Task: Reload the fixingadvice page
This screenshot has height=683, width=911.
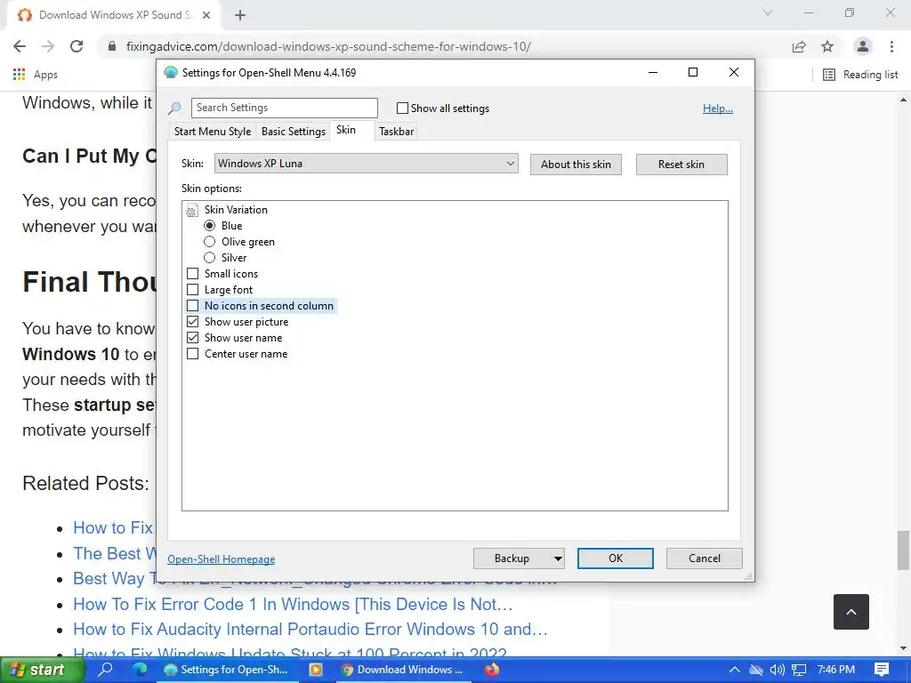Action: (x=77, y=46)
